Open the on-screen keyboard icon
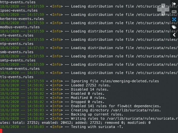This screenshot has height=133, width=178. point(174,12)
